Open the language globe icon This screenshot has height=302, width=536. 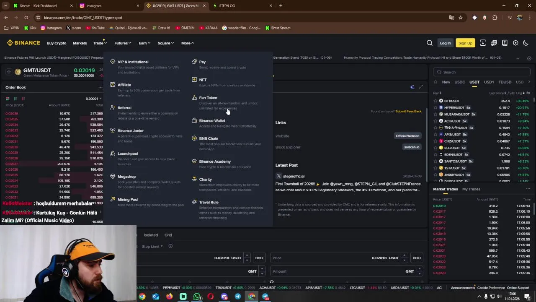(494, 43)
